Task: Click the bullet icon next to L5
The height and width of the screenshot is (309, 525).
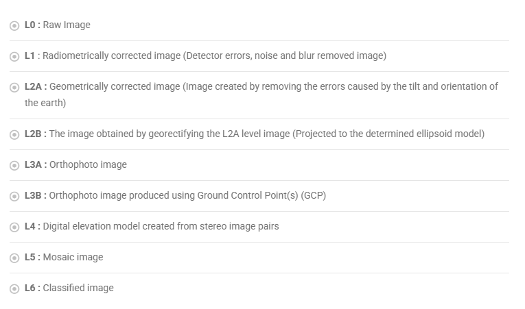Action: (x=14, y=258)
